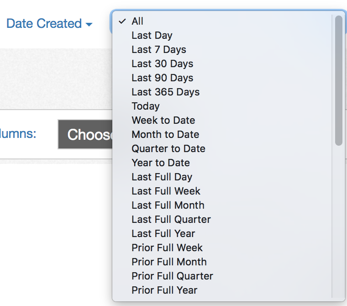Pick Last 30 Days filter

tap(163, 63)
